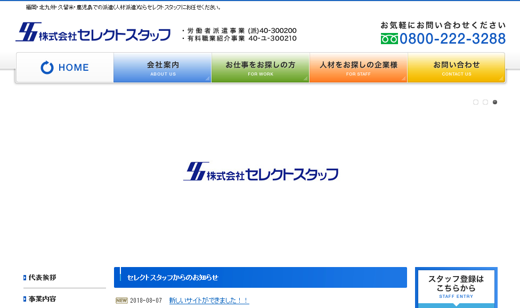
Task: Click the phone number 0800-222-3288
Action: point(452,39)
